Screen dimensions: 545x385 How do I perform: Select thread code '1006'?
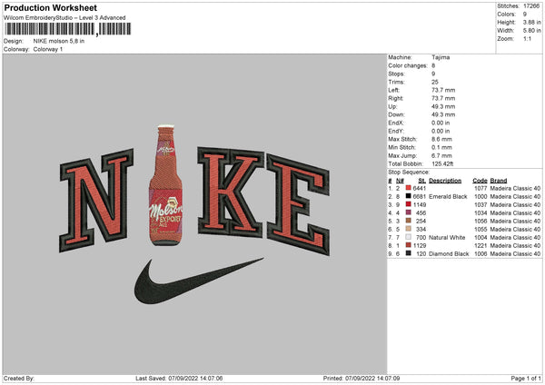pos(481,254)
